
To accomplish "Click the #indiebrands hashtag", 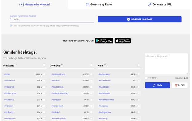I will (104, 81).
